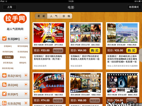Click the 化妆品 cosmetics icon
The image size is (142, 106).
4,103
